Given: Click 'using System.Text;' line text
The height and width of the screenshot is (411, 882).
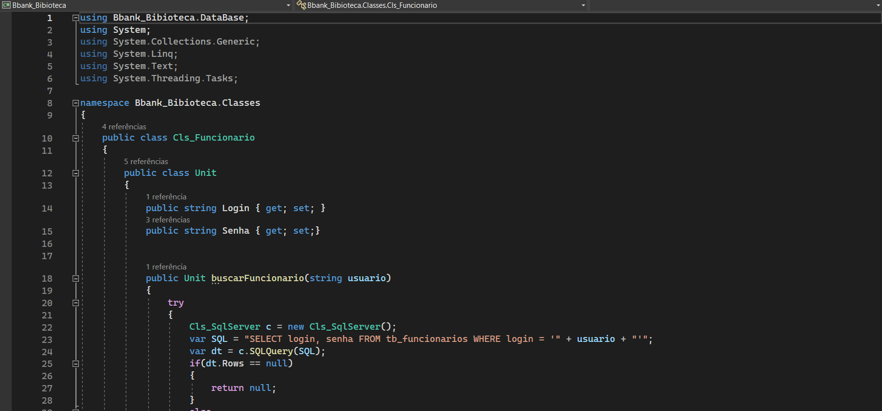Looking at the screenshot, I should (x=129, y=66).
